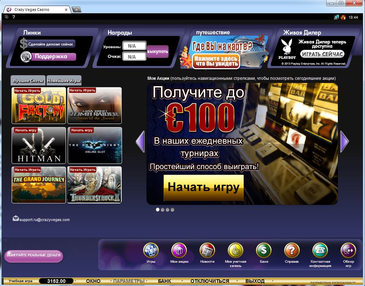The width and height of the screenshot is (365, 286).
Task: Click the yellow Начать игру promotion button
Action: pyautogui.click(x=204, y=187)
